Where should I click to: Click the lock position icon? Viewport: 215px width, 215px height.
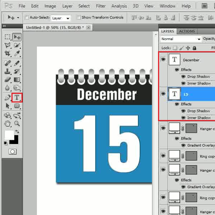tap(188, 48)
